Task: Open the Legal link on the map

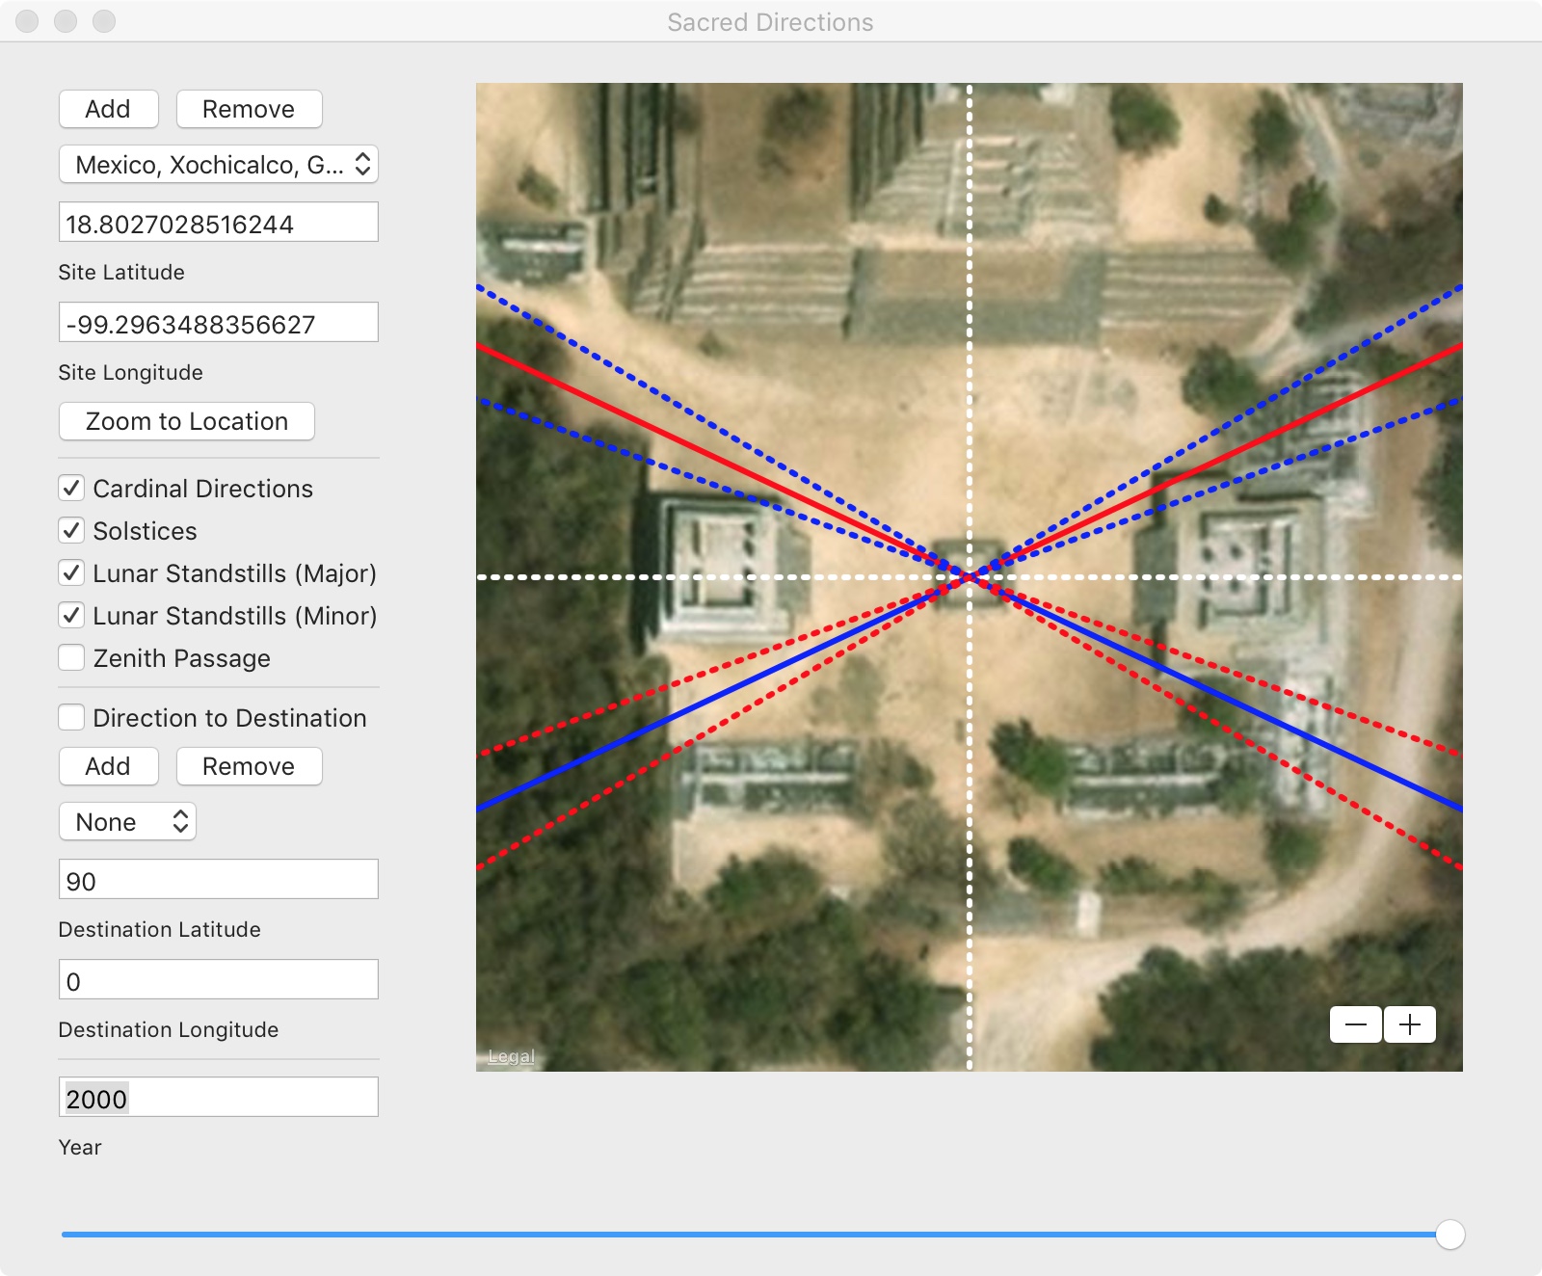Action: tap(511, 1056)
